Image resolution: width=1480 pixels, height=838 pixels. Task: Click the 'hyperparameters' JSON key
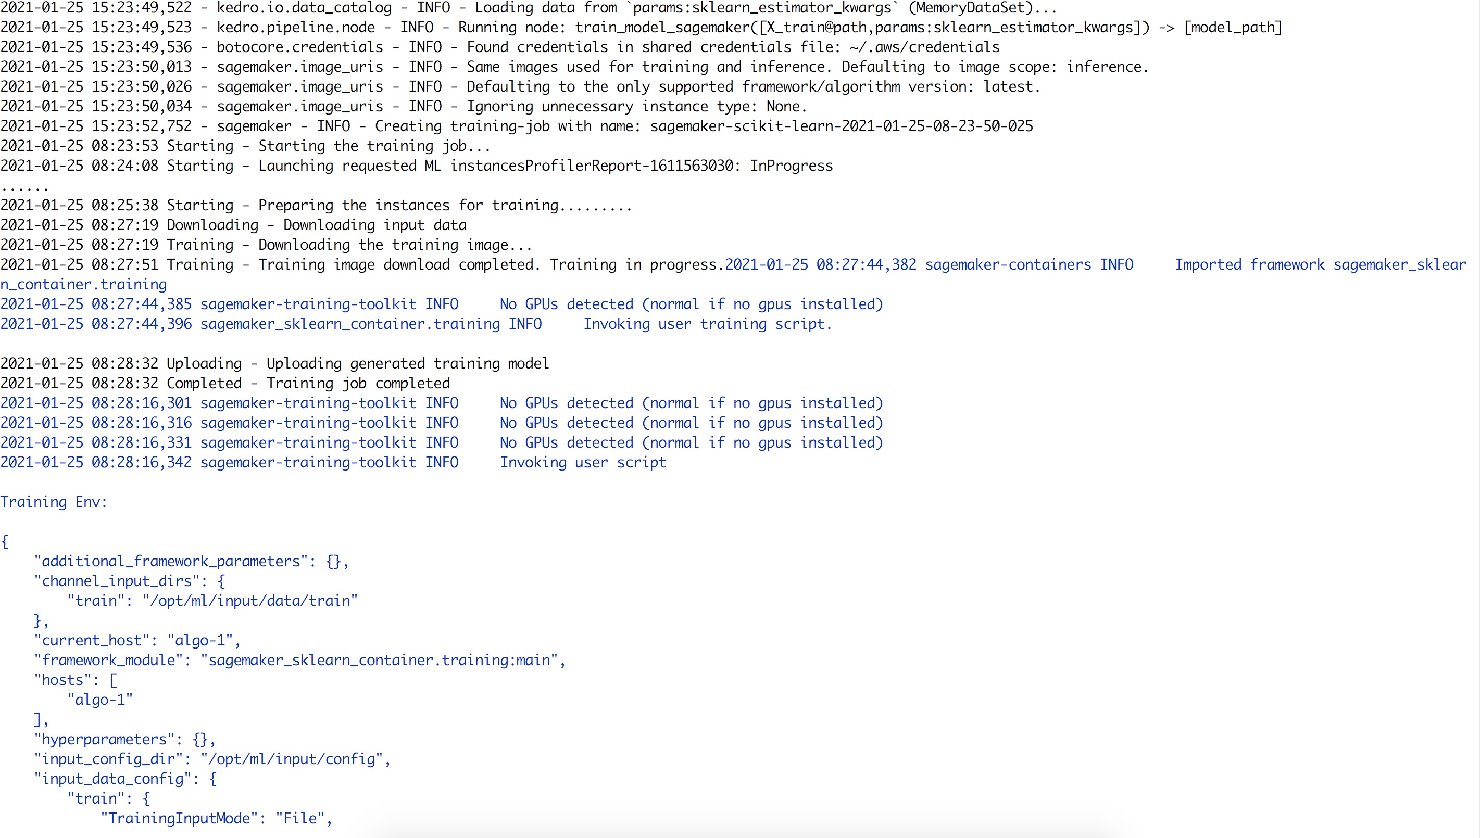(104, 739)
